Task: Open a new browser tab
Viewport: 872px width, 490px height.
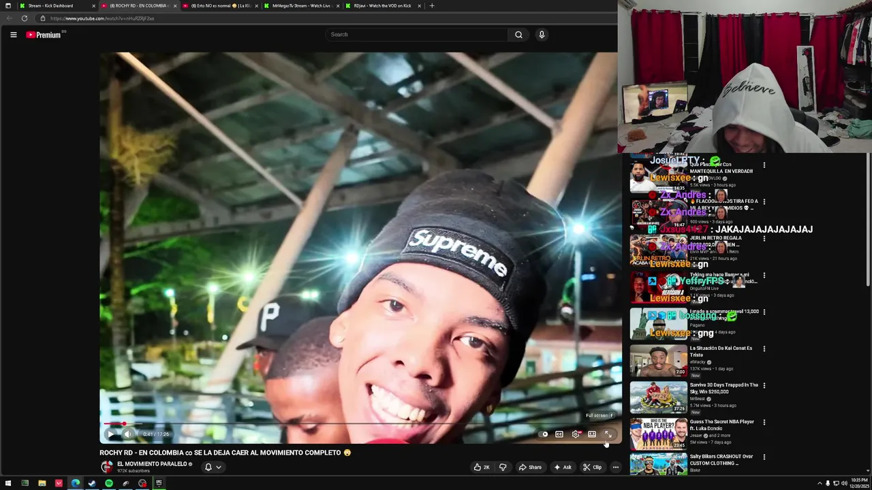Action: [431, 5]
